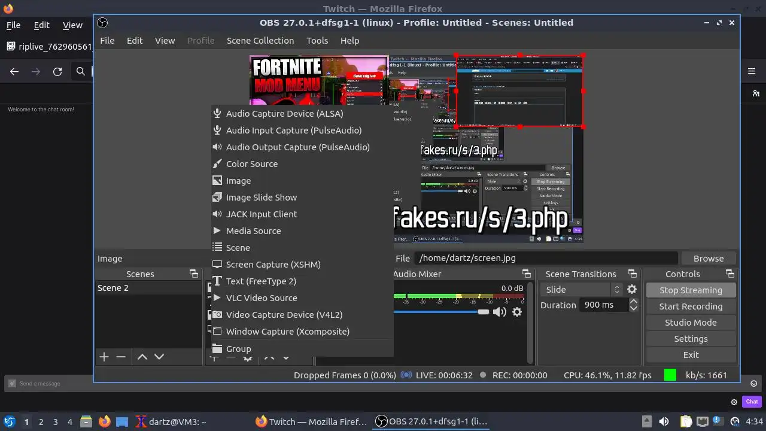Remove selected scene with minus icon

pos(121,357)
